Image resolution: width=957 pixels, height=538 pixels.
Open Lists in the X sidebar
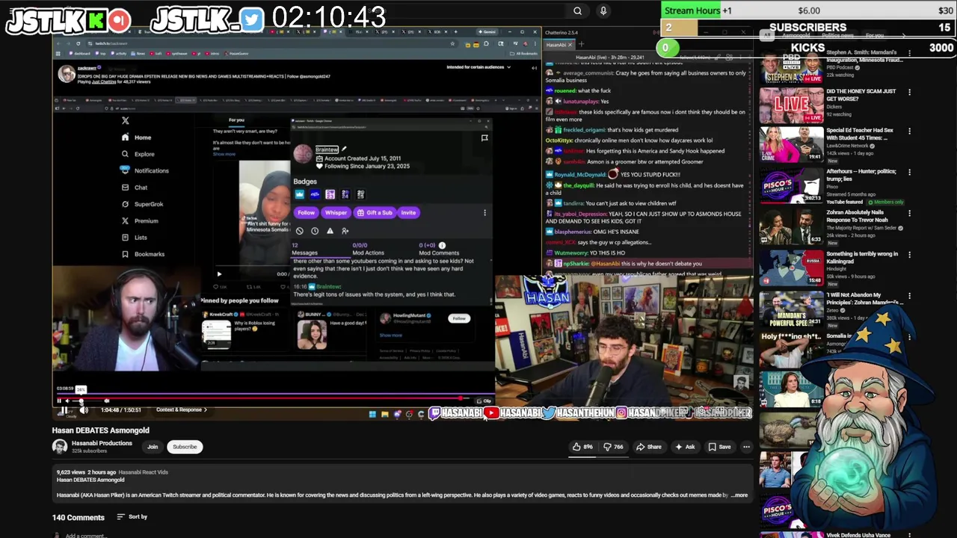click(x=134, y=238)
